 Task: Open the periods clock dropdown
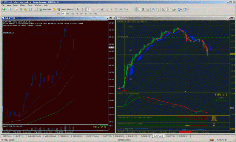coord(180,9)
